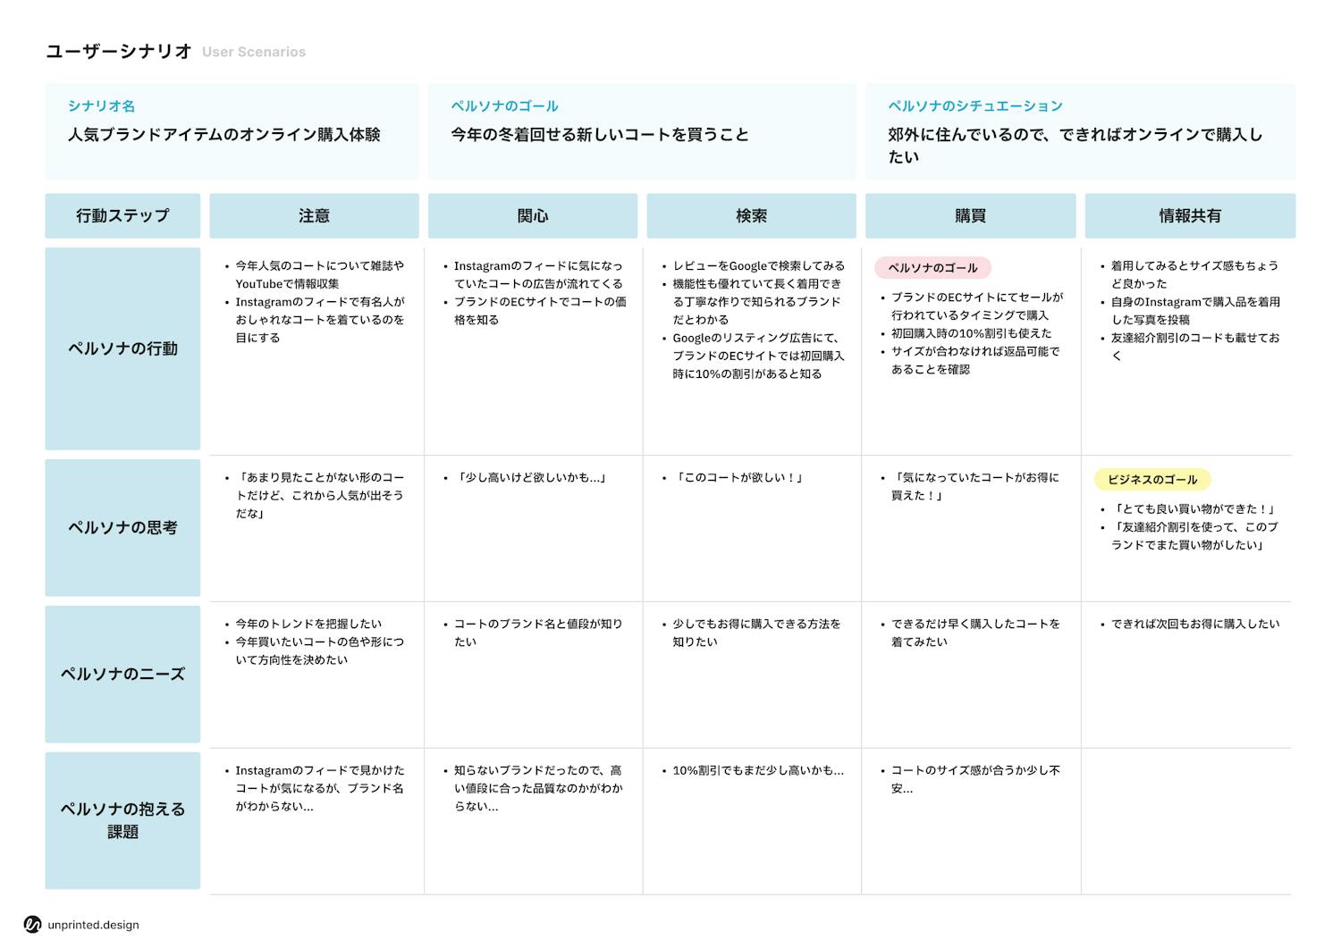The image size is (1341, 948).
Task: Click the シナリオ名 card heading
Action: (x=101, y=106)
